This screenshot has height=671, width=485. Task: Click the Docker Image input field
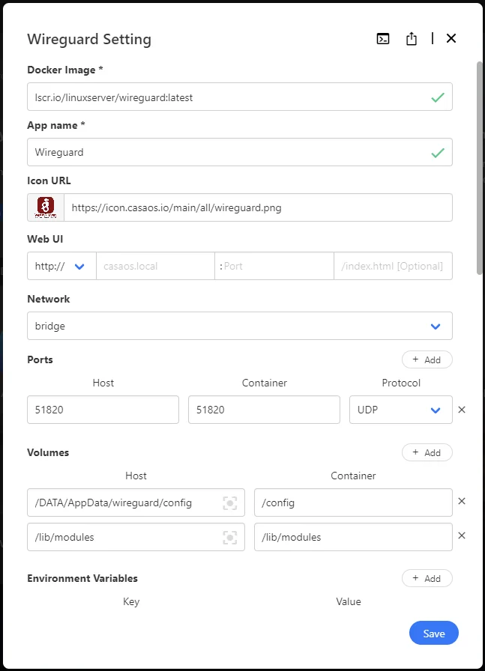(225, 97)
